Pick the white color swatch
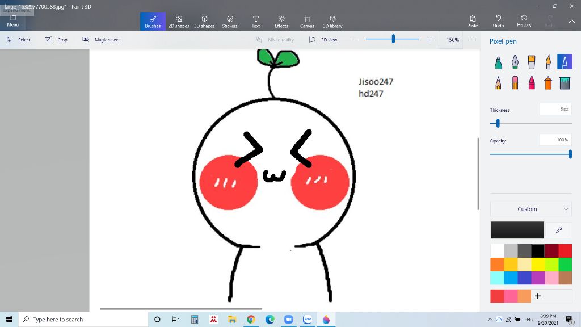The image size is (581, 327). [x=497, y=251]
